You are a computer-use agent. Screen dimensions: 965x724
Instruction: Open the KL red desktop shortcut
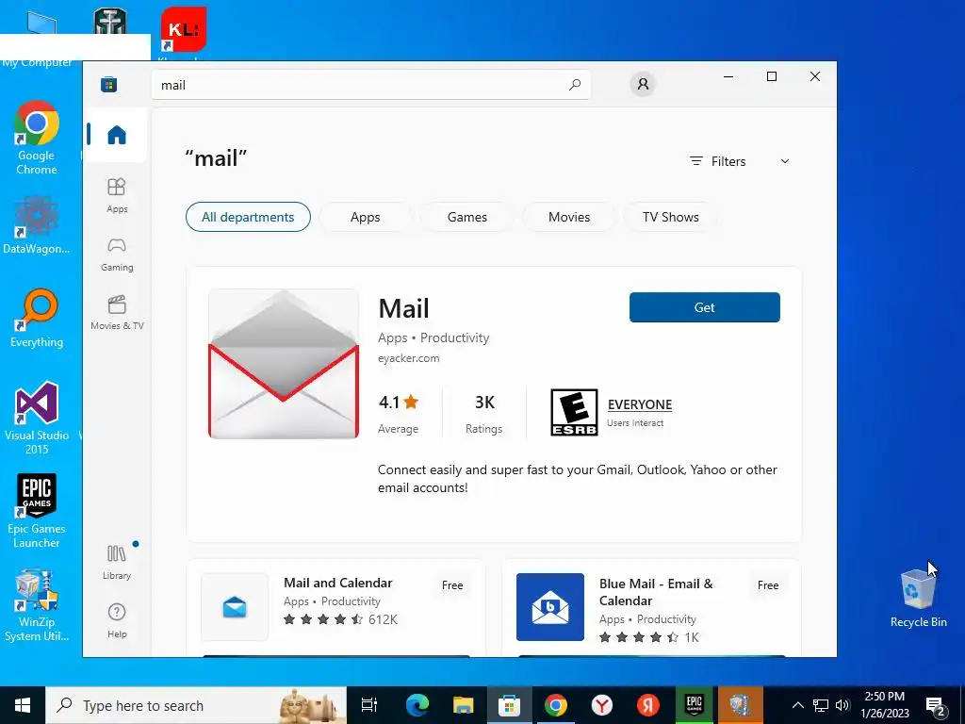pyautogui.click(x=184, y=31)
